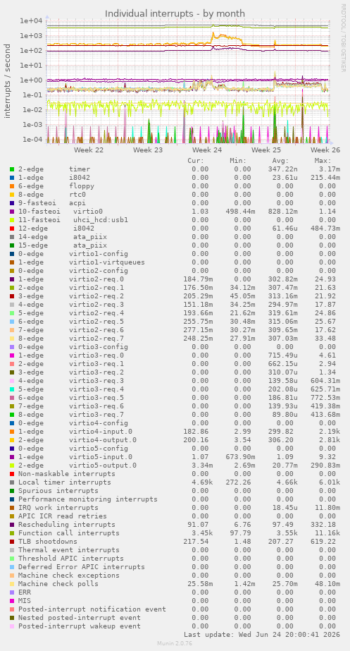Image resolution: width=350 pixels, height=651 pixels.
Task: Click the gray Local timer interrupts swatch
Action: [x=12, y=482]
